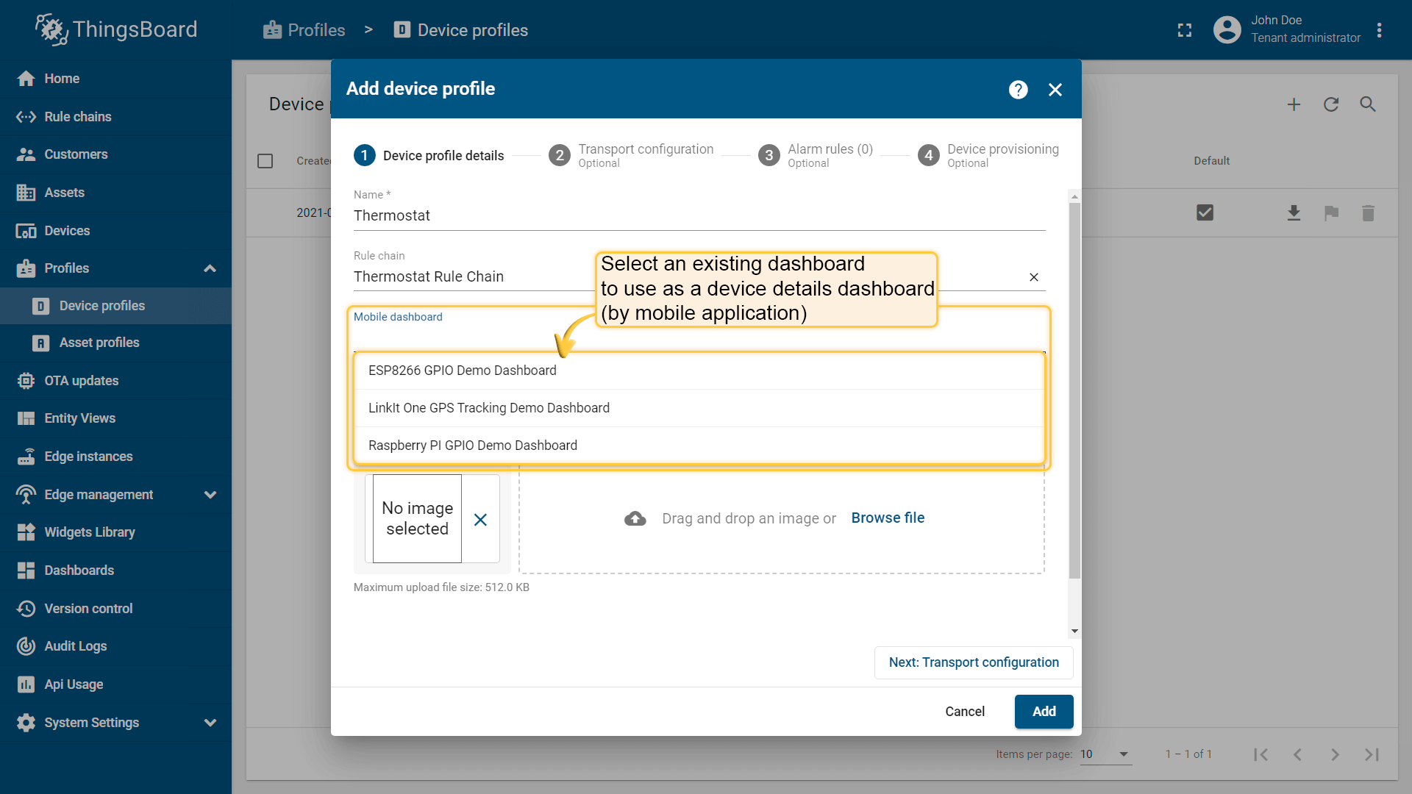Choose Raspberry PI GPIO Demo Dashboard
Screen dimensions: 1412x794
(x=473, y=446)
